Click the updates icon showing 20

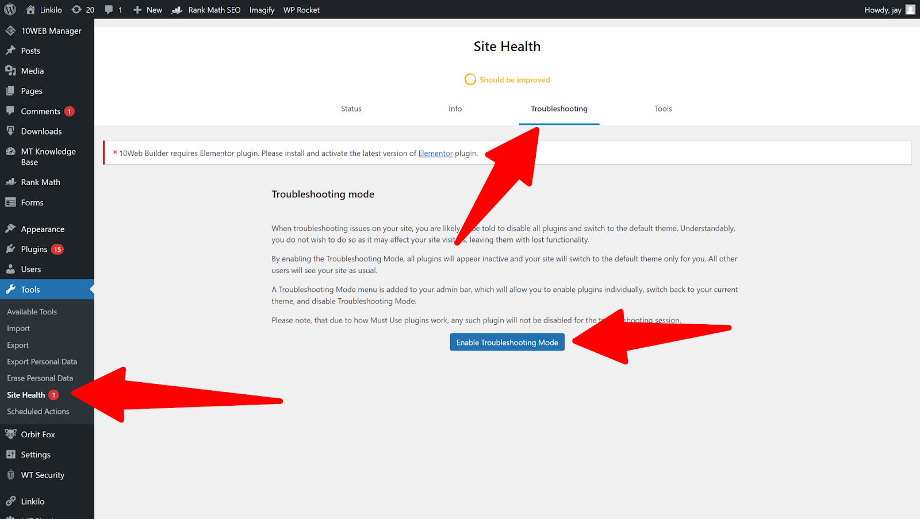point(76,10)
